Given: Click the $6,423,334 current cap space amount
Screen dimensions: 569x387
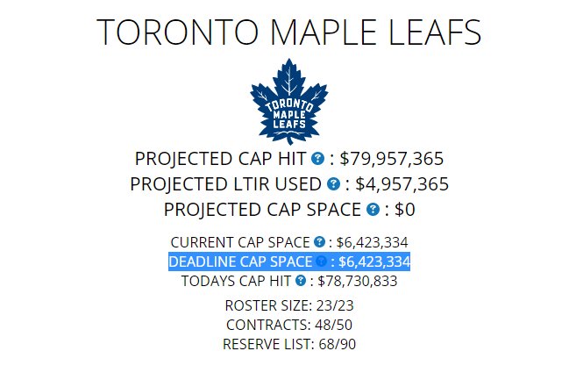Looking at the screenshot, I should point(373,242).
